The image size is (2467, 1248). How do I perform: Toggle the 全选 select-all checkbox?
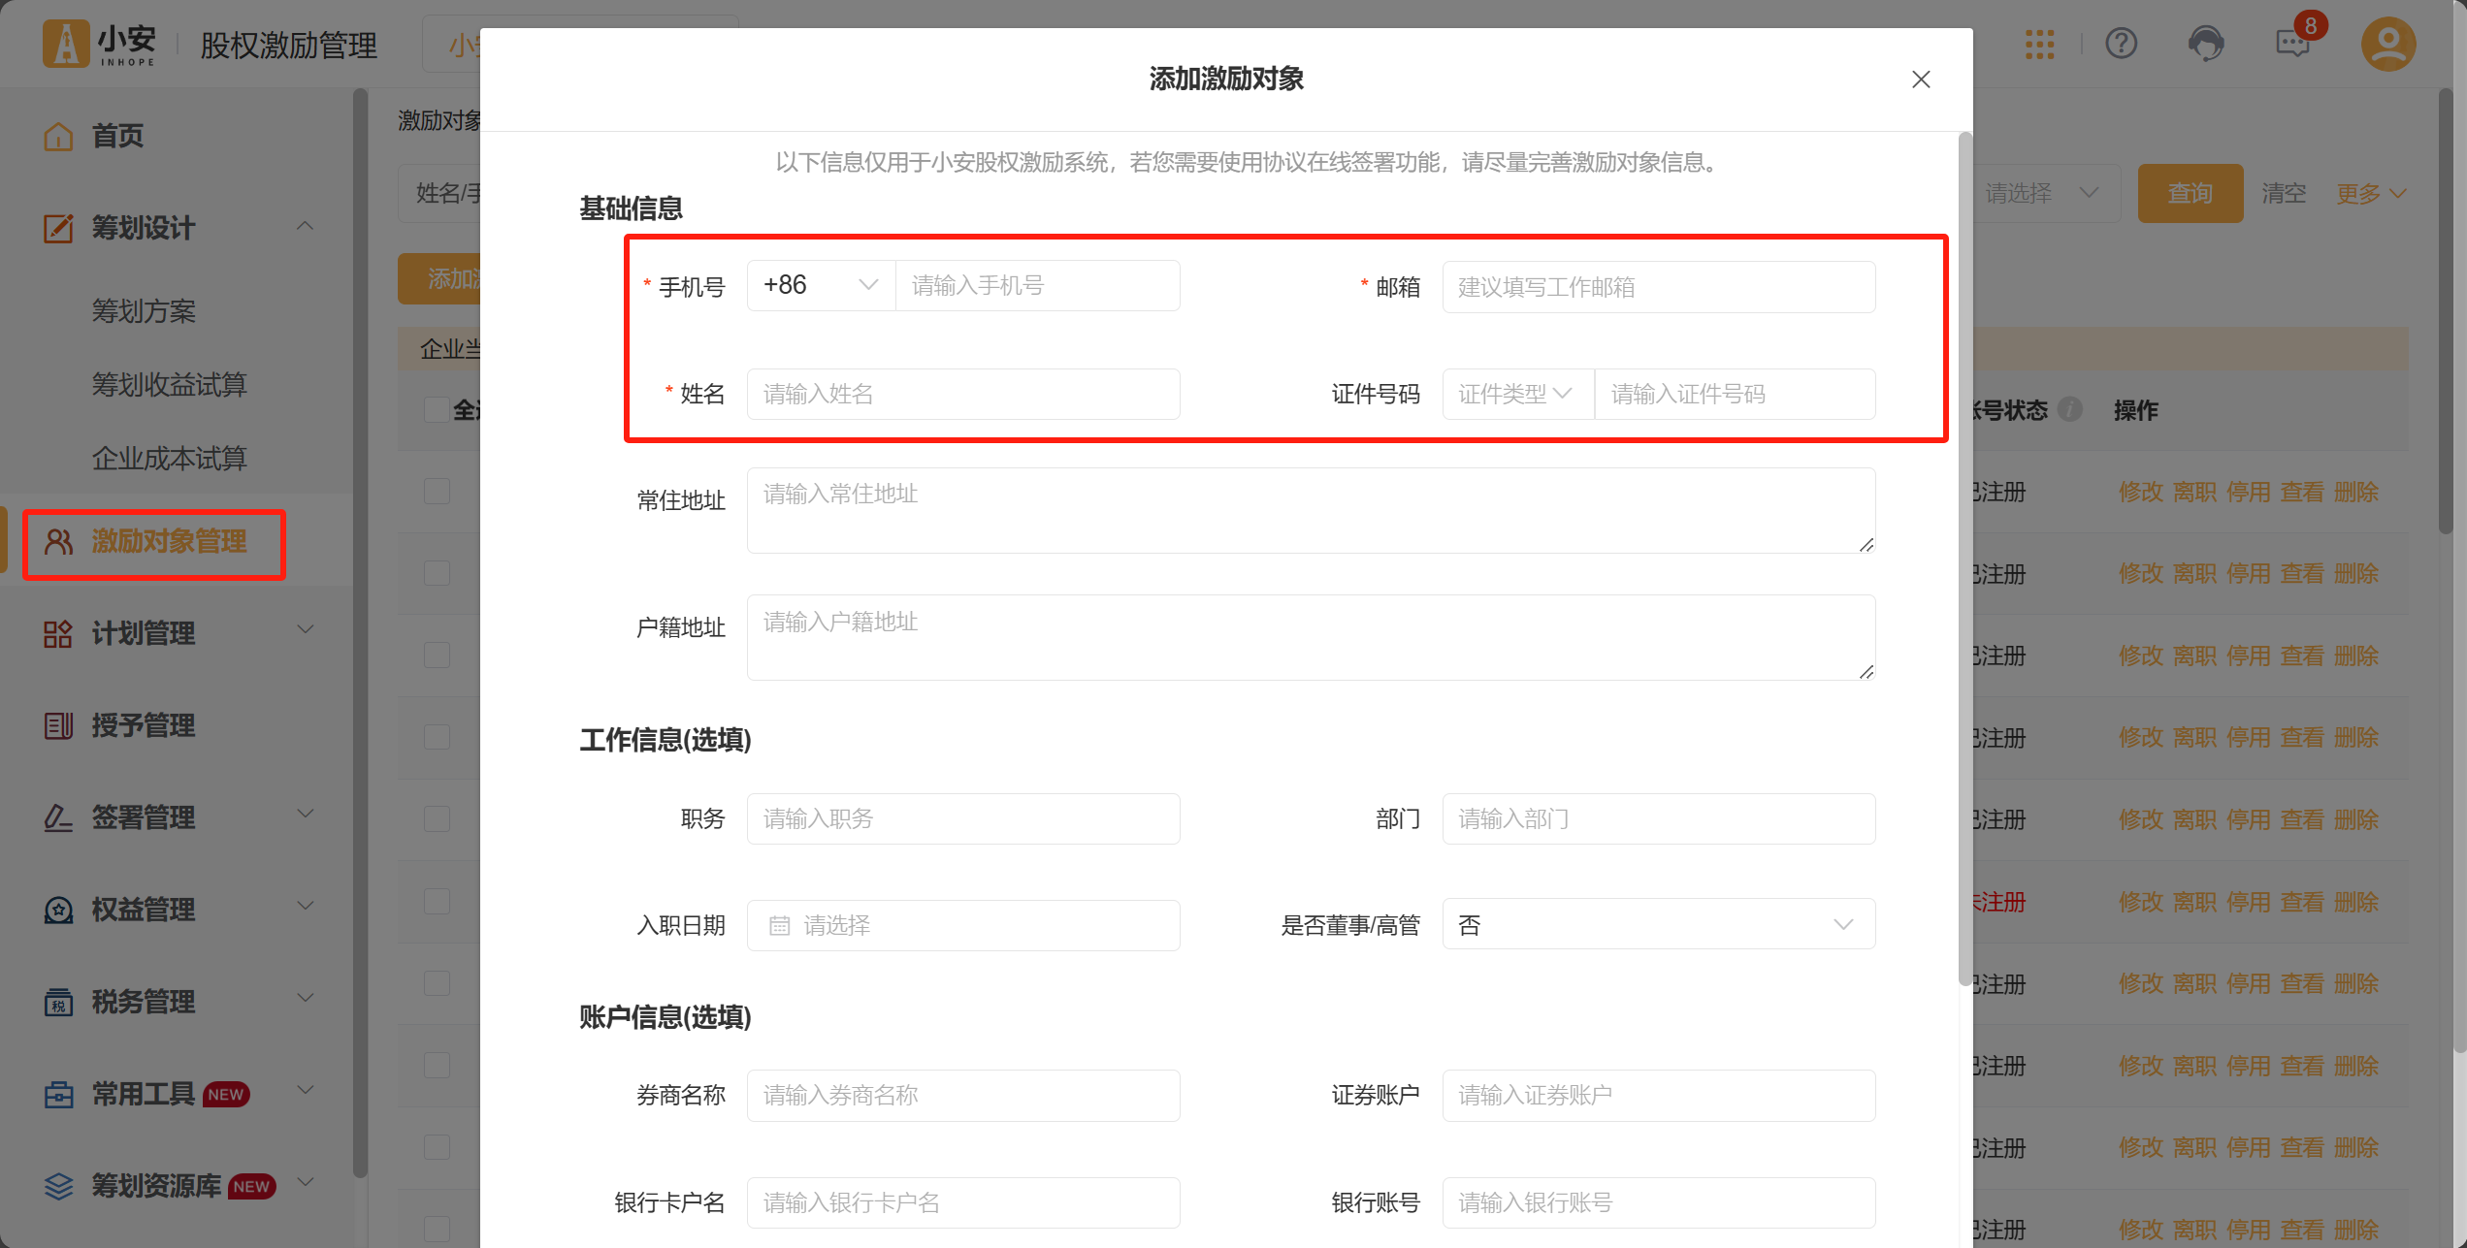click(x=437, y=409)
